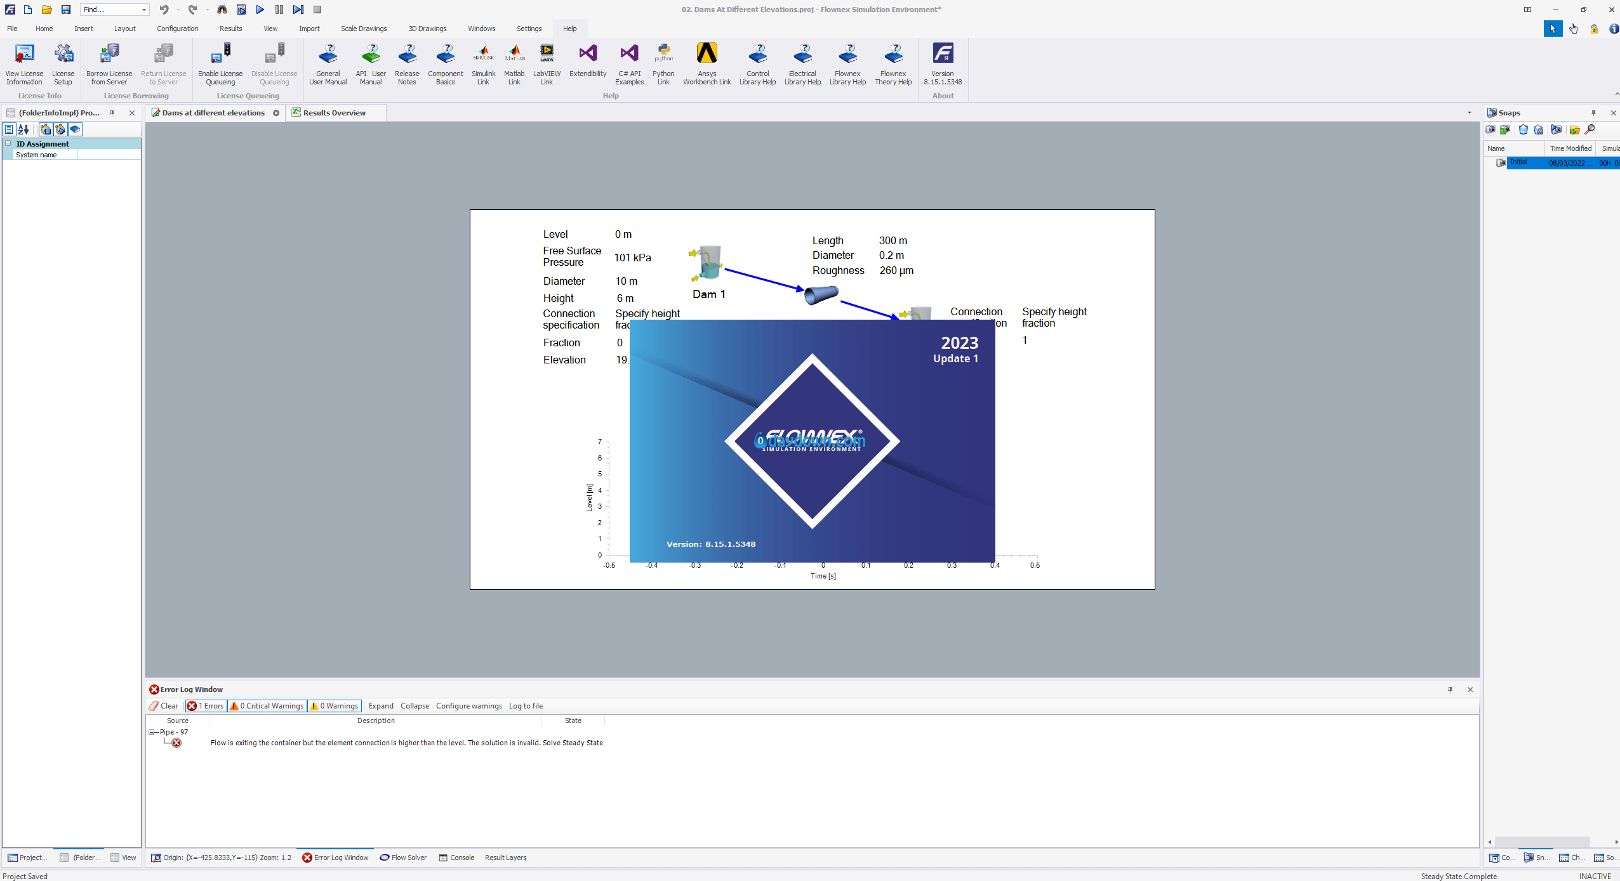
Task: Toggle the blue book icon in properties toolbar
Action: [x=75, y=129]
